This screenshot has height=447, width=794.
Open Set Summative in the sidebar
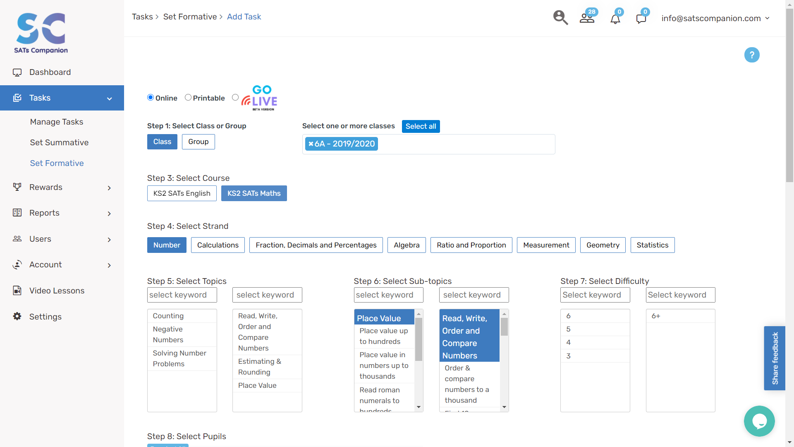59,142
